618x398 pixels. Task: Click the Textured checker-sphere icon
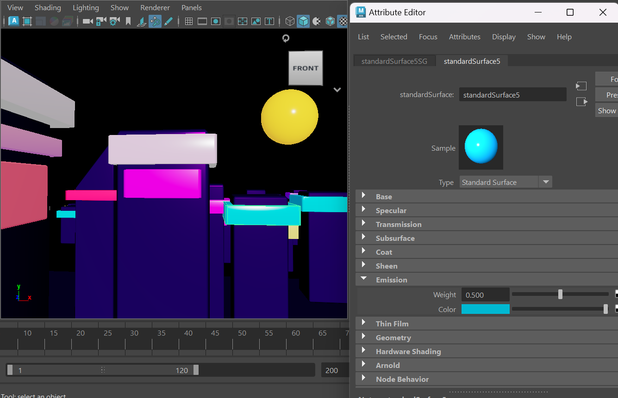[x=343, y=21]
